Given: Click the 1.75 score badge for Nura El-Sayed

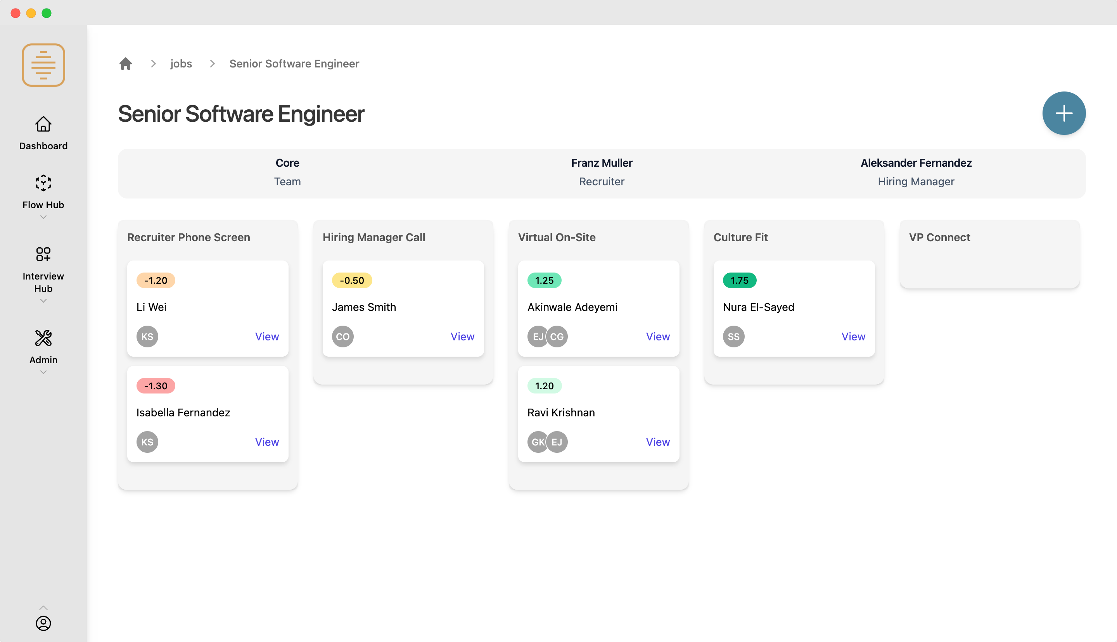Looking at the screenshot, I should coord(740,280).
